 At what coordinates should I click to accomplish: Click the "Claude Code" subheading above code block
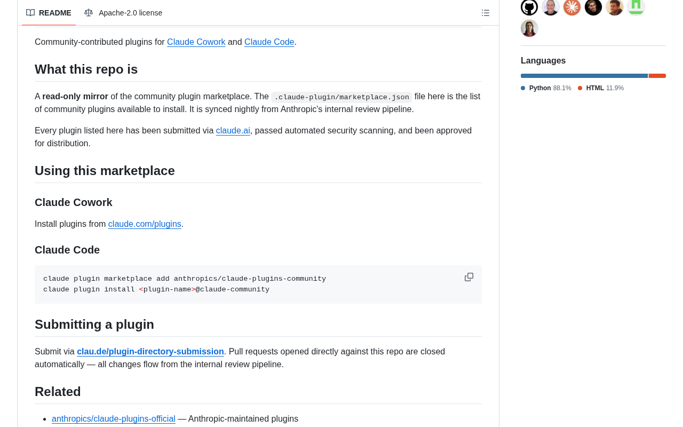(67, 250)
